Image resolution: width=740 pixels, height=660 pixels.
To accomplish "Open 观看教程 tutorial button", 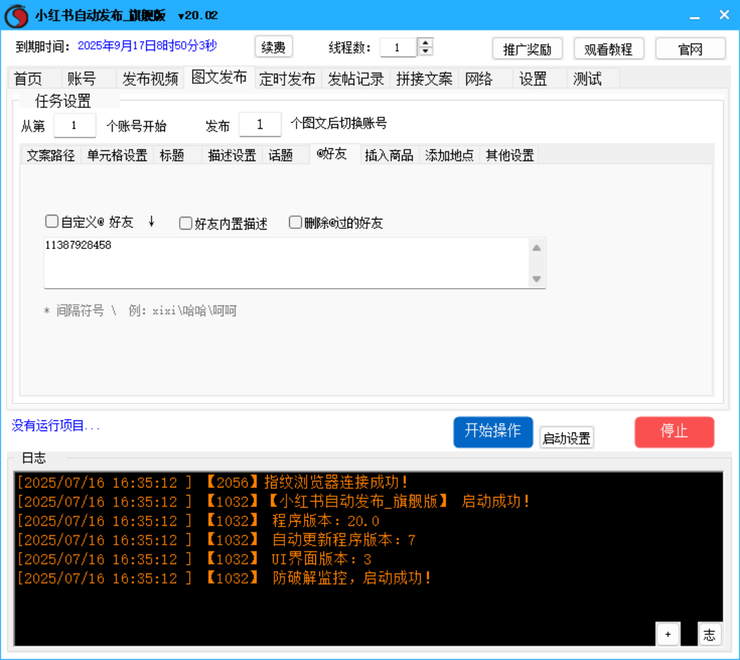I will [x=609, y=48].
